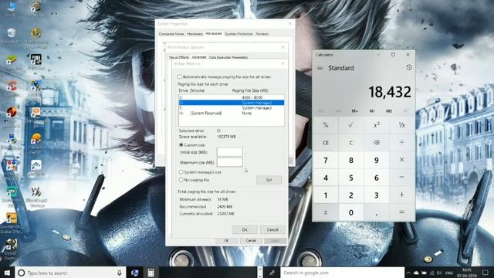Open the This PC desktop icon

point(12,9)
